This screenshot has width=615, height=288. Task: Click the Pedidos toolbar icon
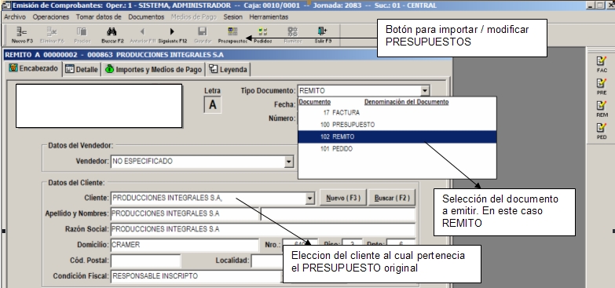click(262, 35)
